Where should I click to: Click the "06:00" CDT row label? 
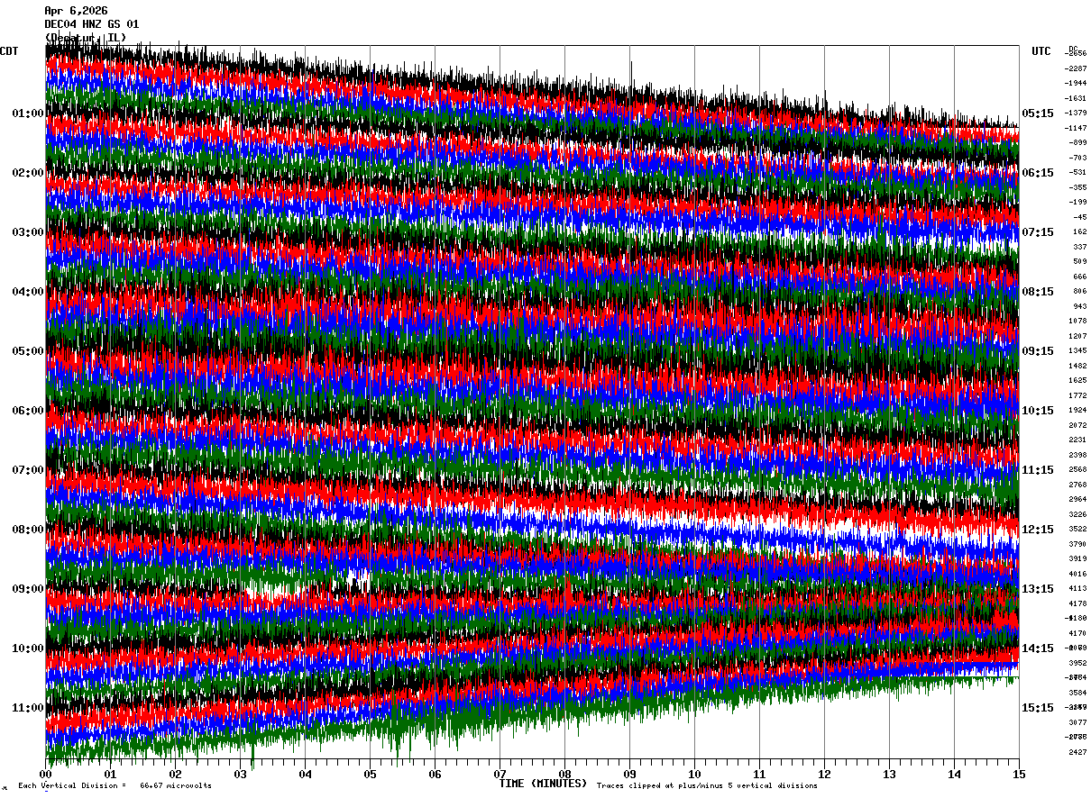coord(28,411)
